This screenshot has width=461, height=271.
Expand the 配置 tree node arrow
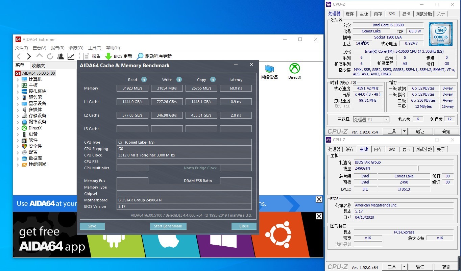click(18, 152)
